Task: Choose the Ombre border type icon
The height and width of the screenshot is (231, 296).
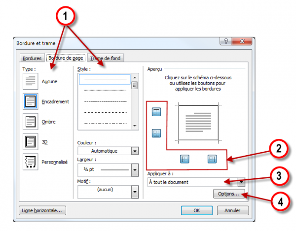Action: [x=31, y=122]
